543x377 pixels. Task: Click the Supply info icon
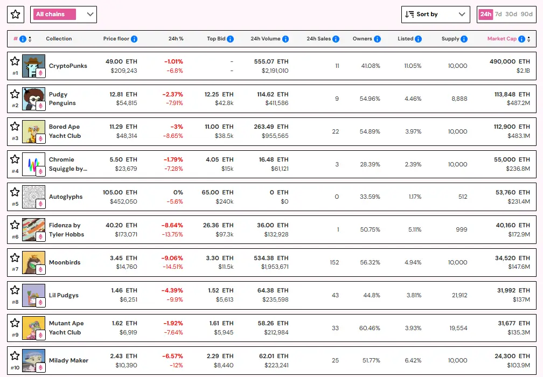click(x=464, y=39)
